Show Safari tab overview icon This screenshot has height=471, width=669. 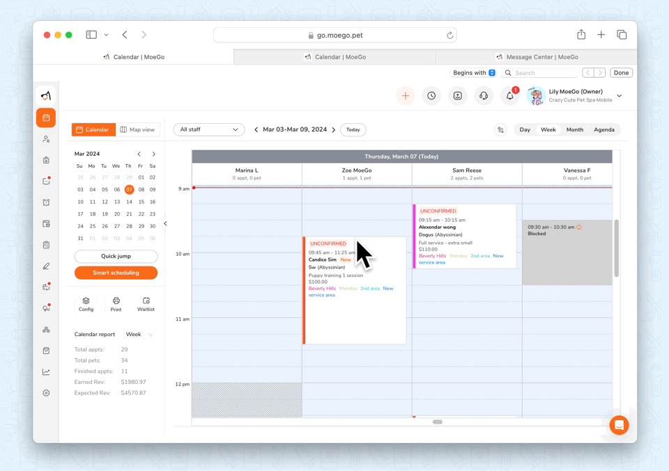622,35
